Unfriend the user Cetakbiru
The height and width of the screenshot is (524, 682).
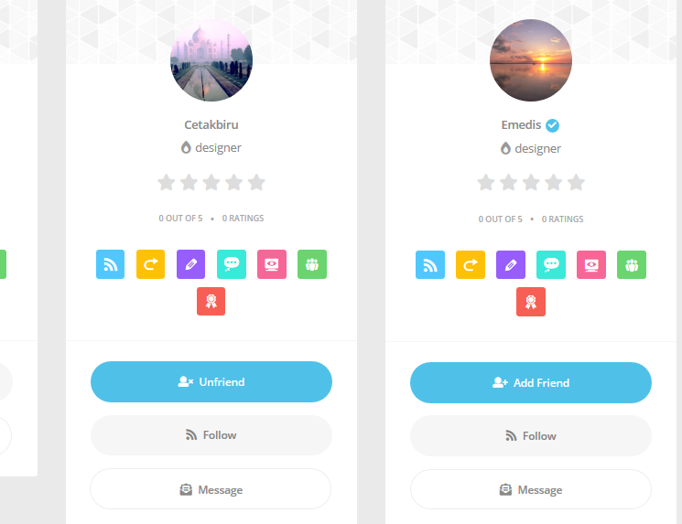coord(211,382)
